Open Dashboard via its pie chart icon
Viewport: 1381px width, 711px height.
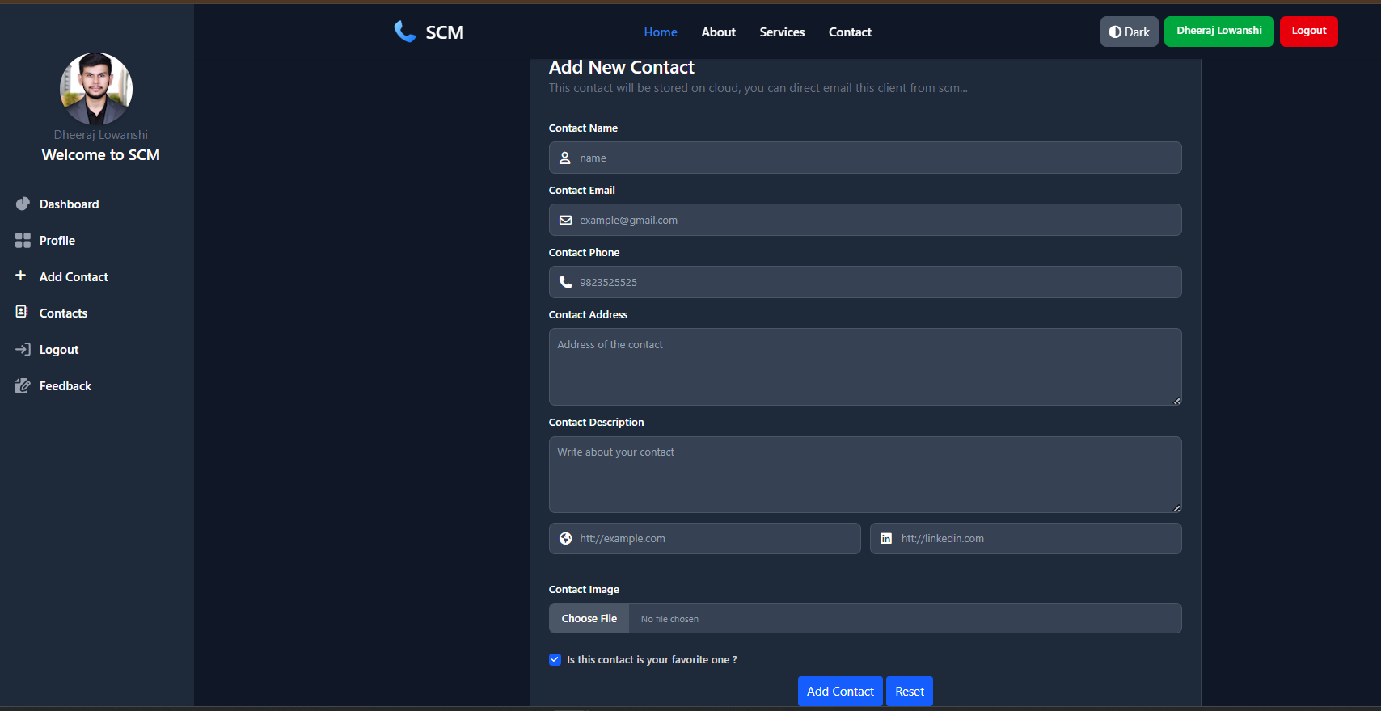click(23, 204)
